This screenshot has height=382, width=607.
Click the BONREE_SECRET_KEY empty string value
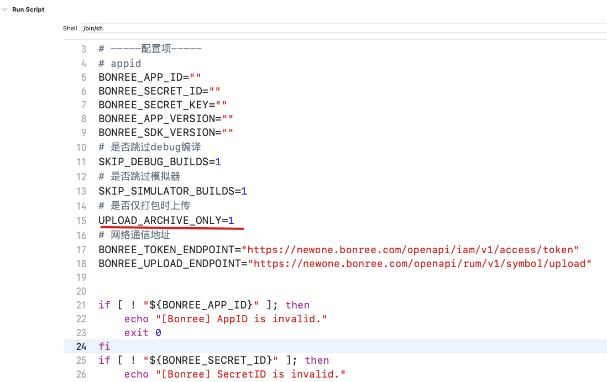[221, 105]
